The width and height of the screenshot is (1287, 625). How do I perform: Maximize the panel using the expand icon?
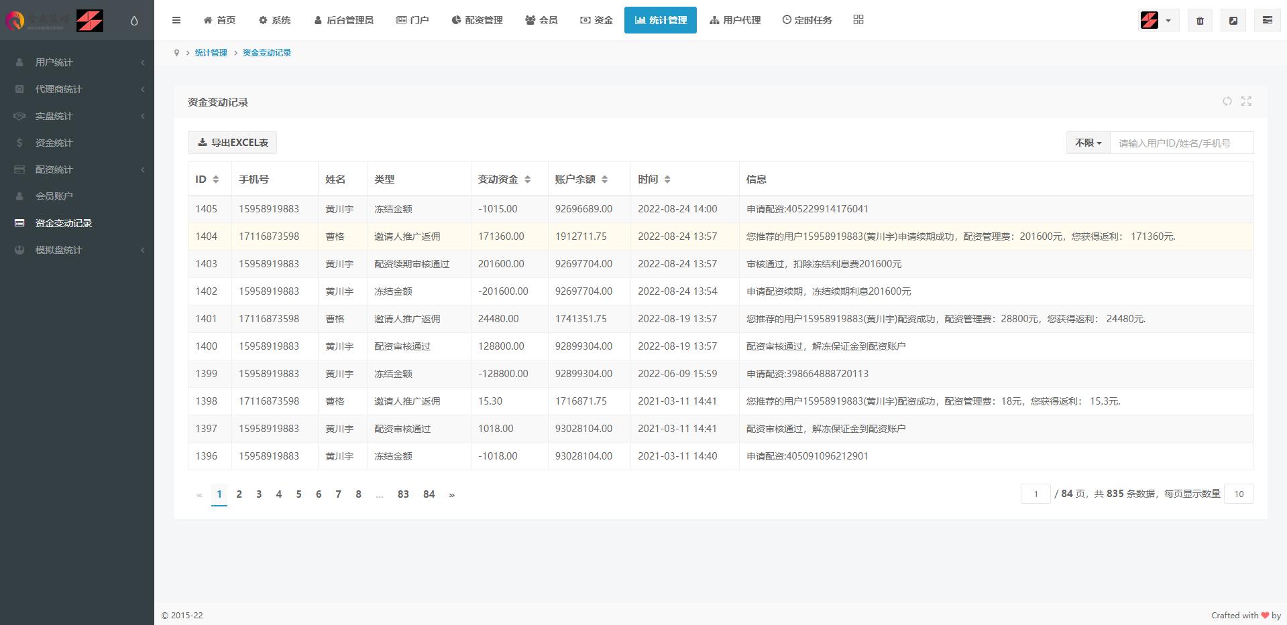pyautogui.click(x=1247, y=101)
